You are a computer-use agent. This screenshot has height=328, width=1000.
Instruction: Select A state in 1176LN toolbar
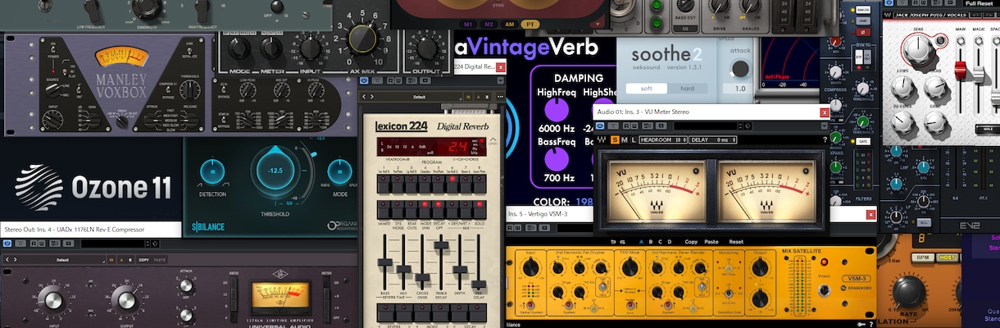pos(121,260)
